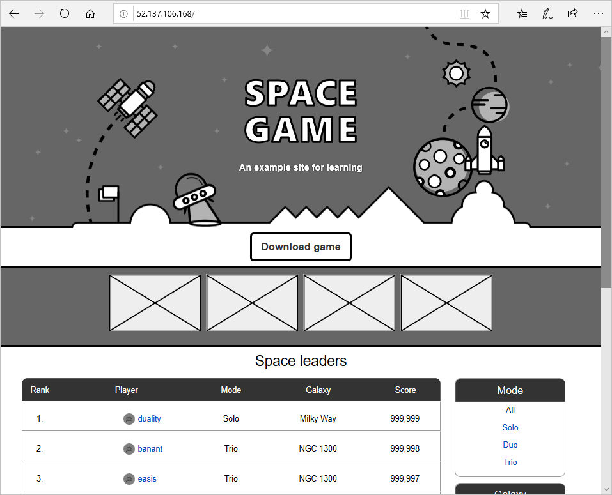Screen dimensions: 612x495
Task: Open the second screenshot placeholder thumbnail
Action: pos(252,303)
